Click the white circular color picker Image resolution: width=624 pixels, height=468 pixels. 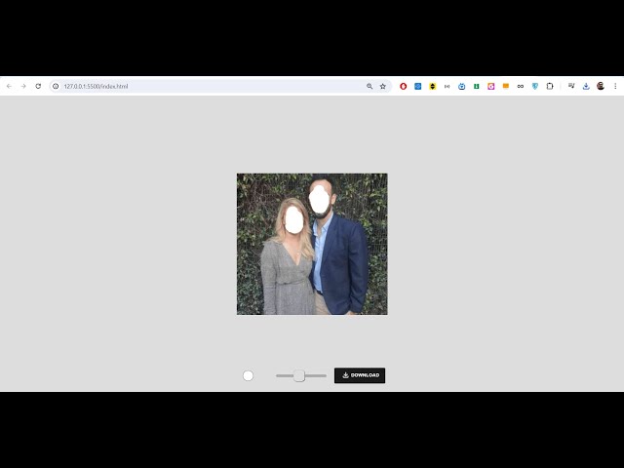click(x=248, y=375)
